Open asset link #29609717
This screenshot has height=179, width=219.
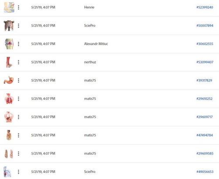point(205,117)
